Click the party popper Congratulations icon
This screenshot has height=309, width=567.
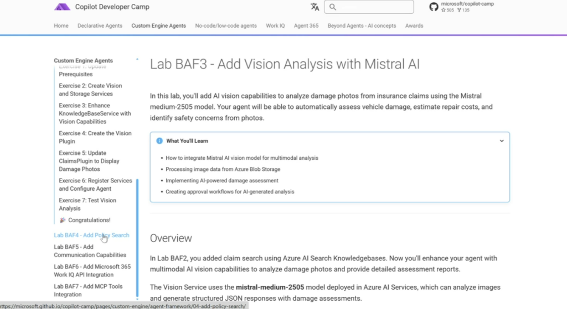pyautogui.click(x=63, y=220)
